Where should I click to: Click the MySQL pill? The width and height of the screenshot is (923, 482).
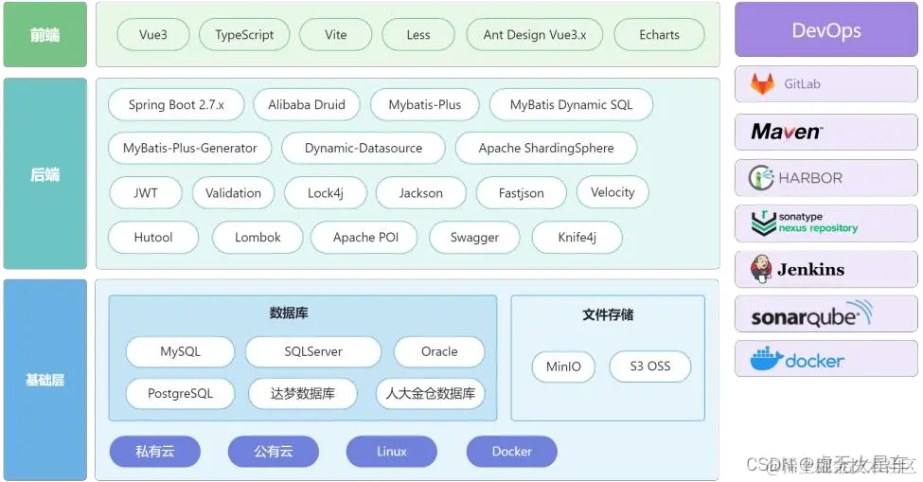pos(180,351)
